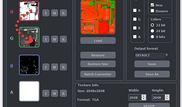The height and width of the screenshot is (107, 182).
Task: Load a texture with Load button
Action: point(98,41)
